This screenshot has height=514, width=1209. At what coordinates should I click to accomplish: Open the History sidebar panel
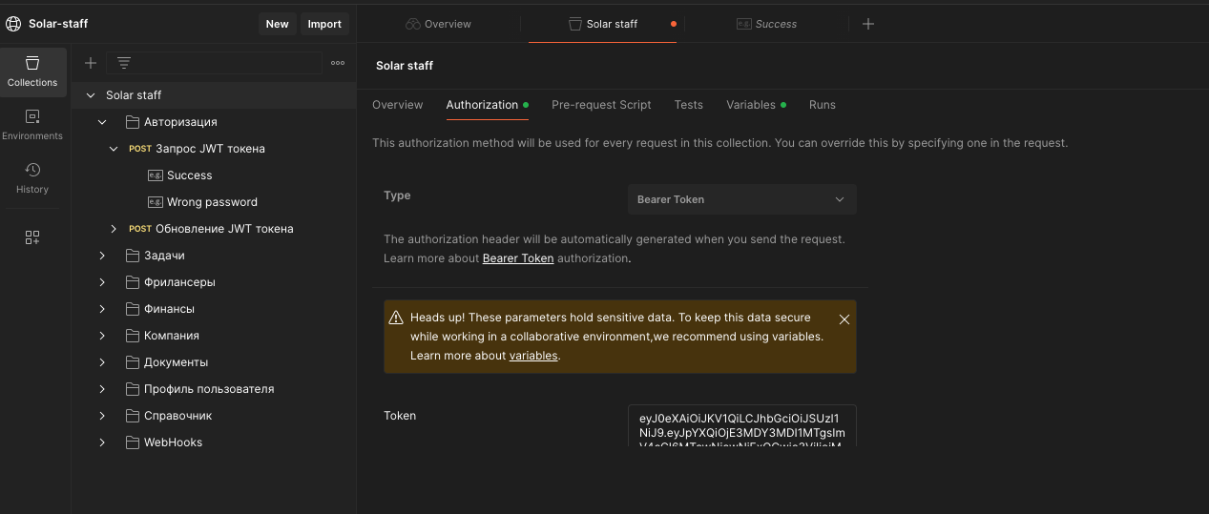32,178
